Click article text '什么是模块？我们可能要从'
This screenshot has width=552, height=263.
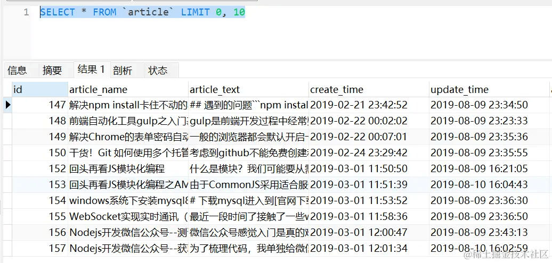point(248,168)
